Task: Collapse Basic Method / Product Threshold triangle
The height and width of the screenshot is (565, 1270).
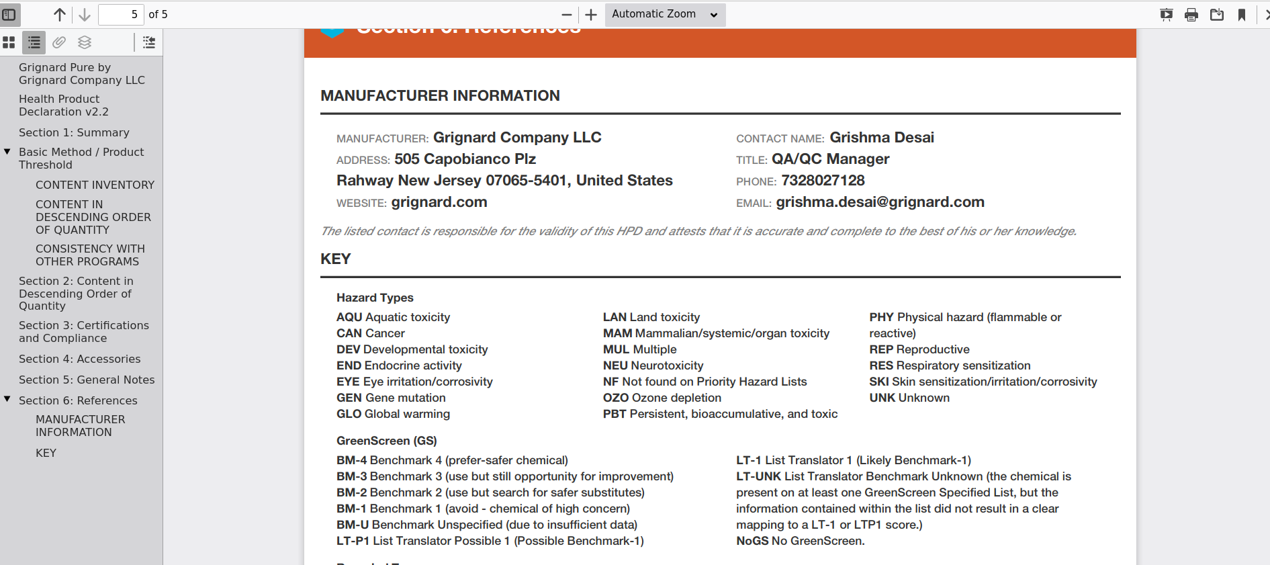Action: click(7, 152)
